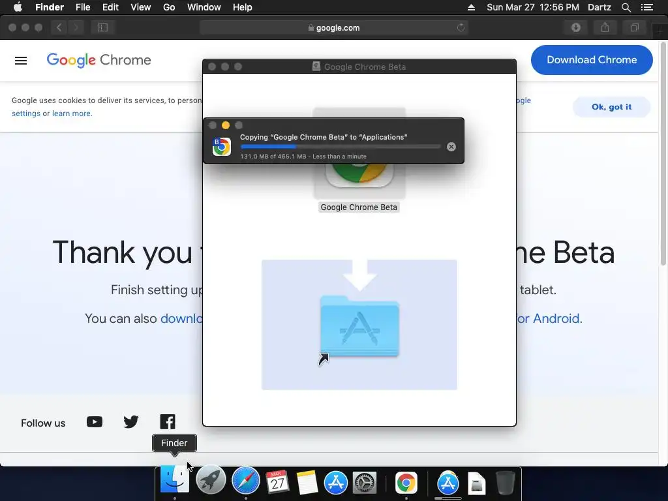Open Google's YouTube page icon
Viewport: 668px width, 501px height.
95,422
